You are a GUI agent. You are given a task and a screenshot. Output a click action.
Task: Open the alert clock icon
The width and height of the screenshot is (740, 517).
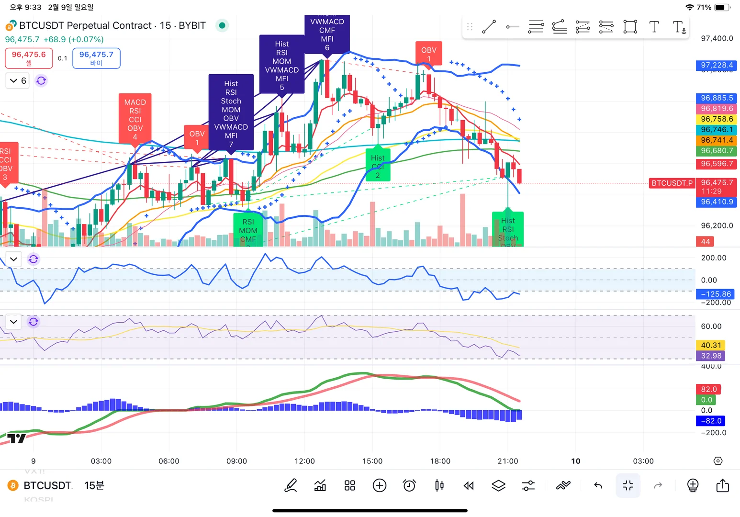[409, 486]
